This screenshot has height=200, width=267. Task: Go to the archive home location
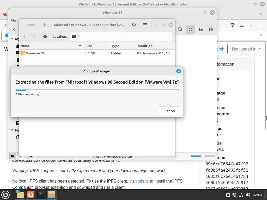pyautogui.click(x=45, y=36)
